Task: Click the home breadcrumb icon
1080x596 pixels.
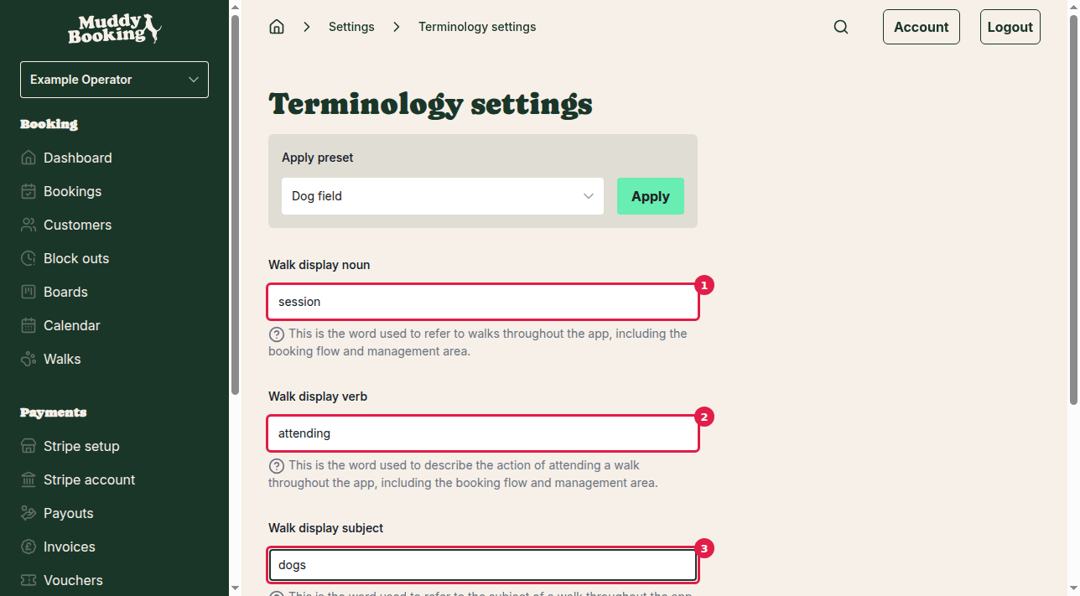Action: [x=277, y=26]
